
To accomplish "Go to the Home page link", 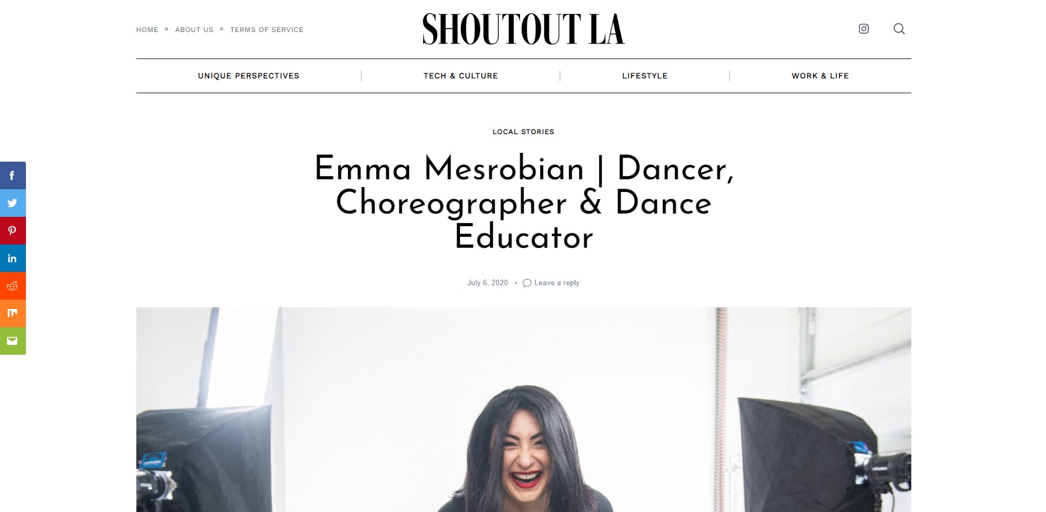I will [147, 30].
